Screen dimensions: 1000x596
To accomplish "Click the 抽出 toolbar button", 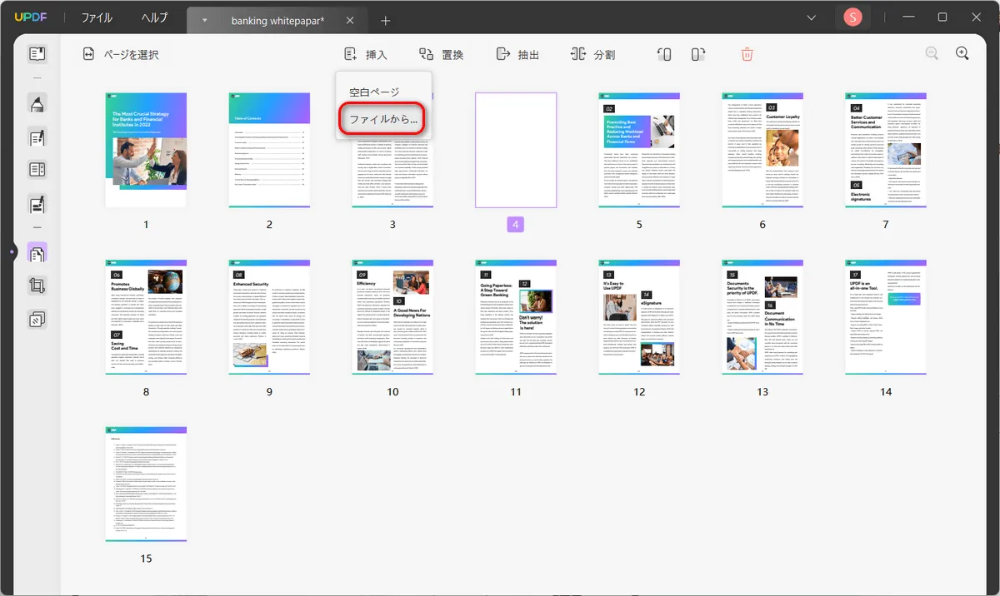I will coord(517,55).
